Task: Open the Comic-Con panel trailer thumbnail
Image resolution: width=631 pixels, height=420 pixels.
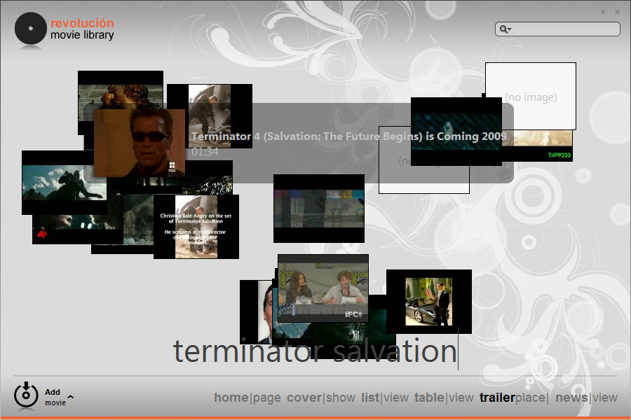Action: point(323,288)
